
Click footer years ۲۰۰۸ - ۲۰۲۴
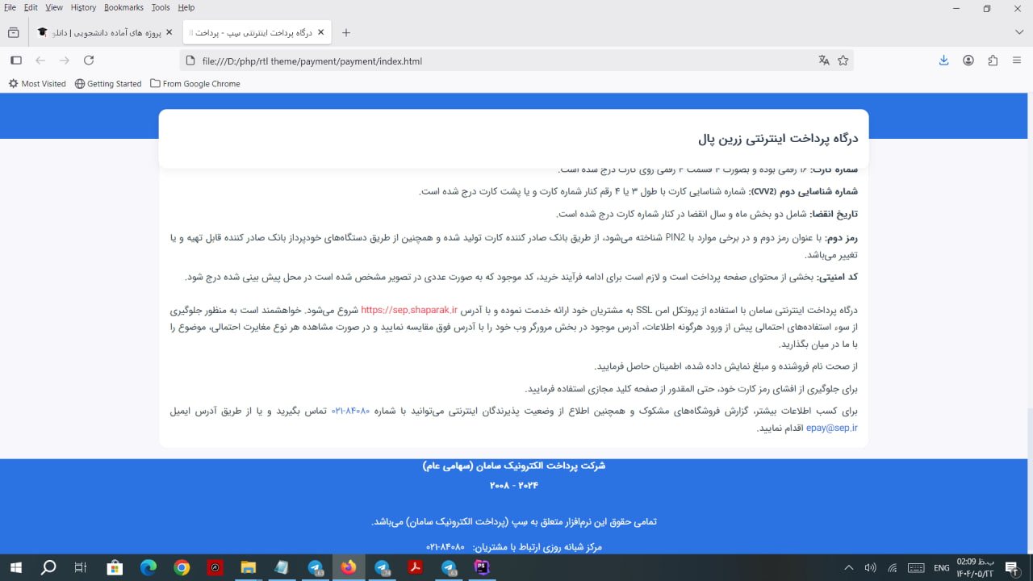pyautogui.click(x=513, y=486)
